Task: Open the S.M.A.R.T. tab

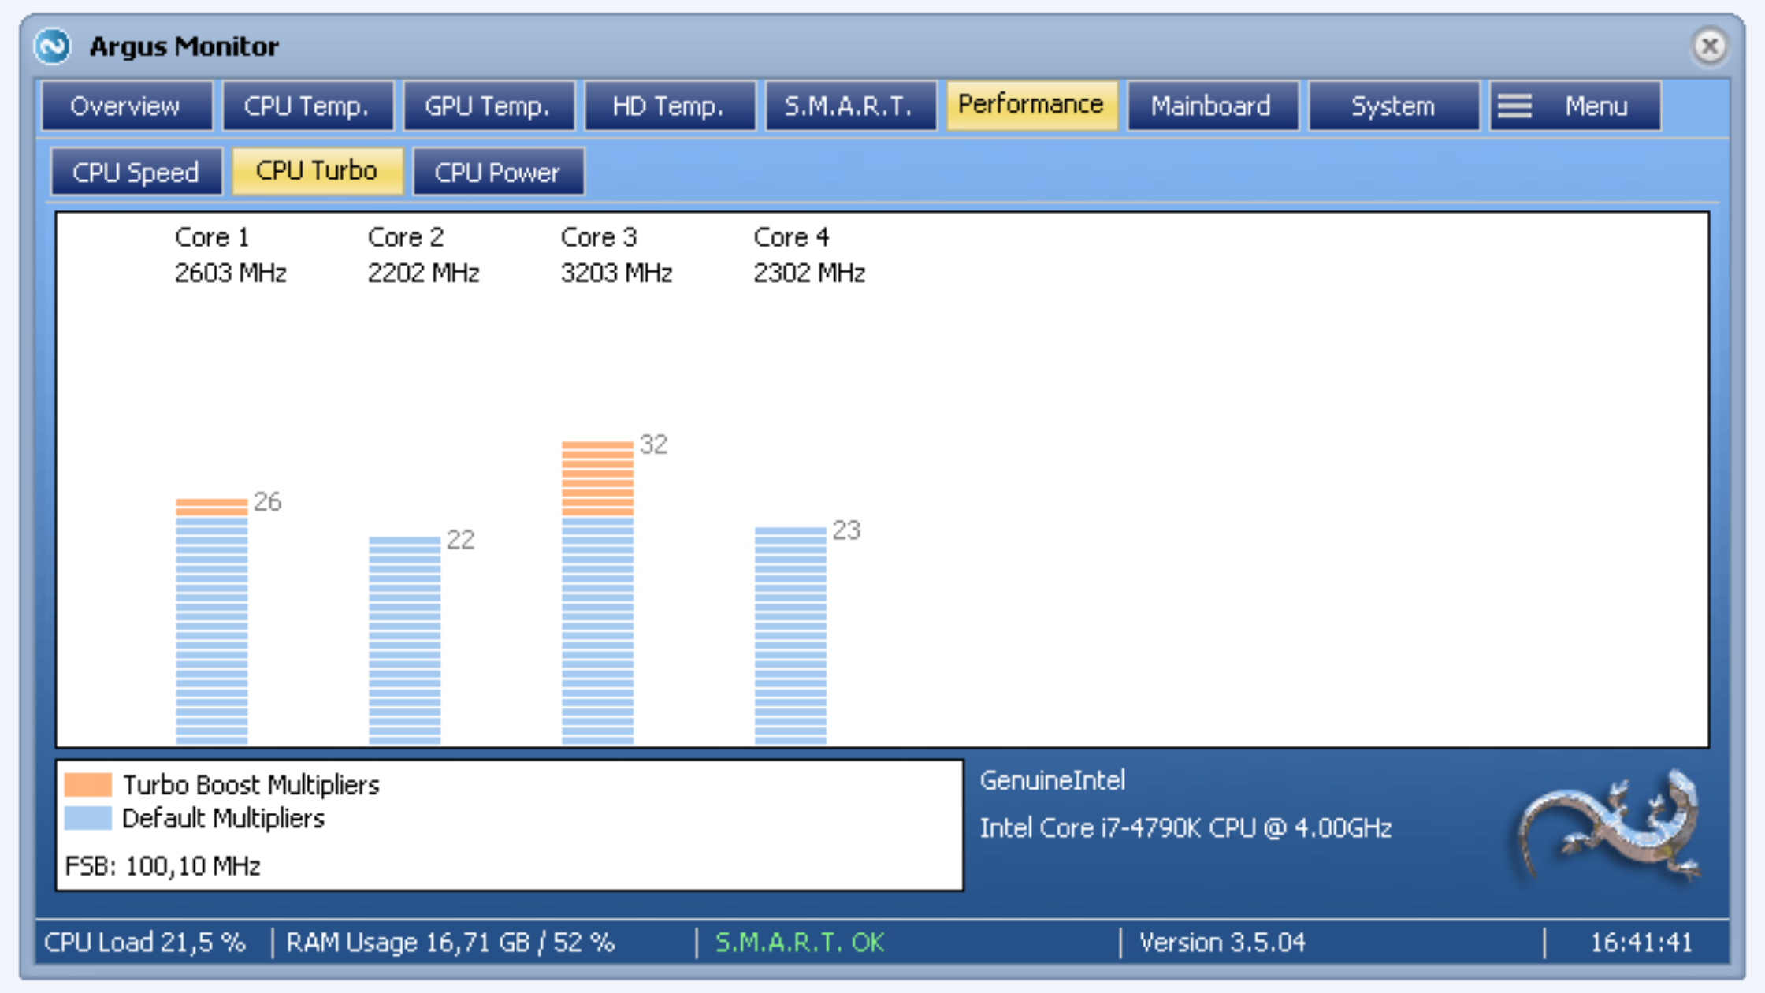Action: coord(850,106)
